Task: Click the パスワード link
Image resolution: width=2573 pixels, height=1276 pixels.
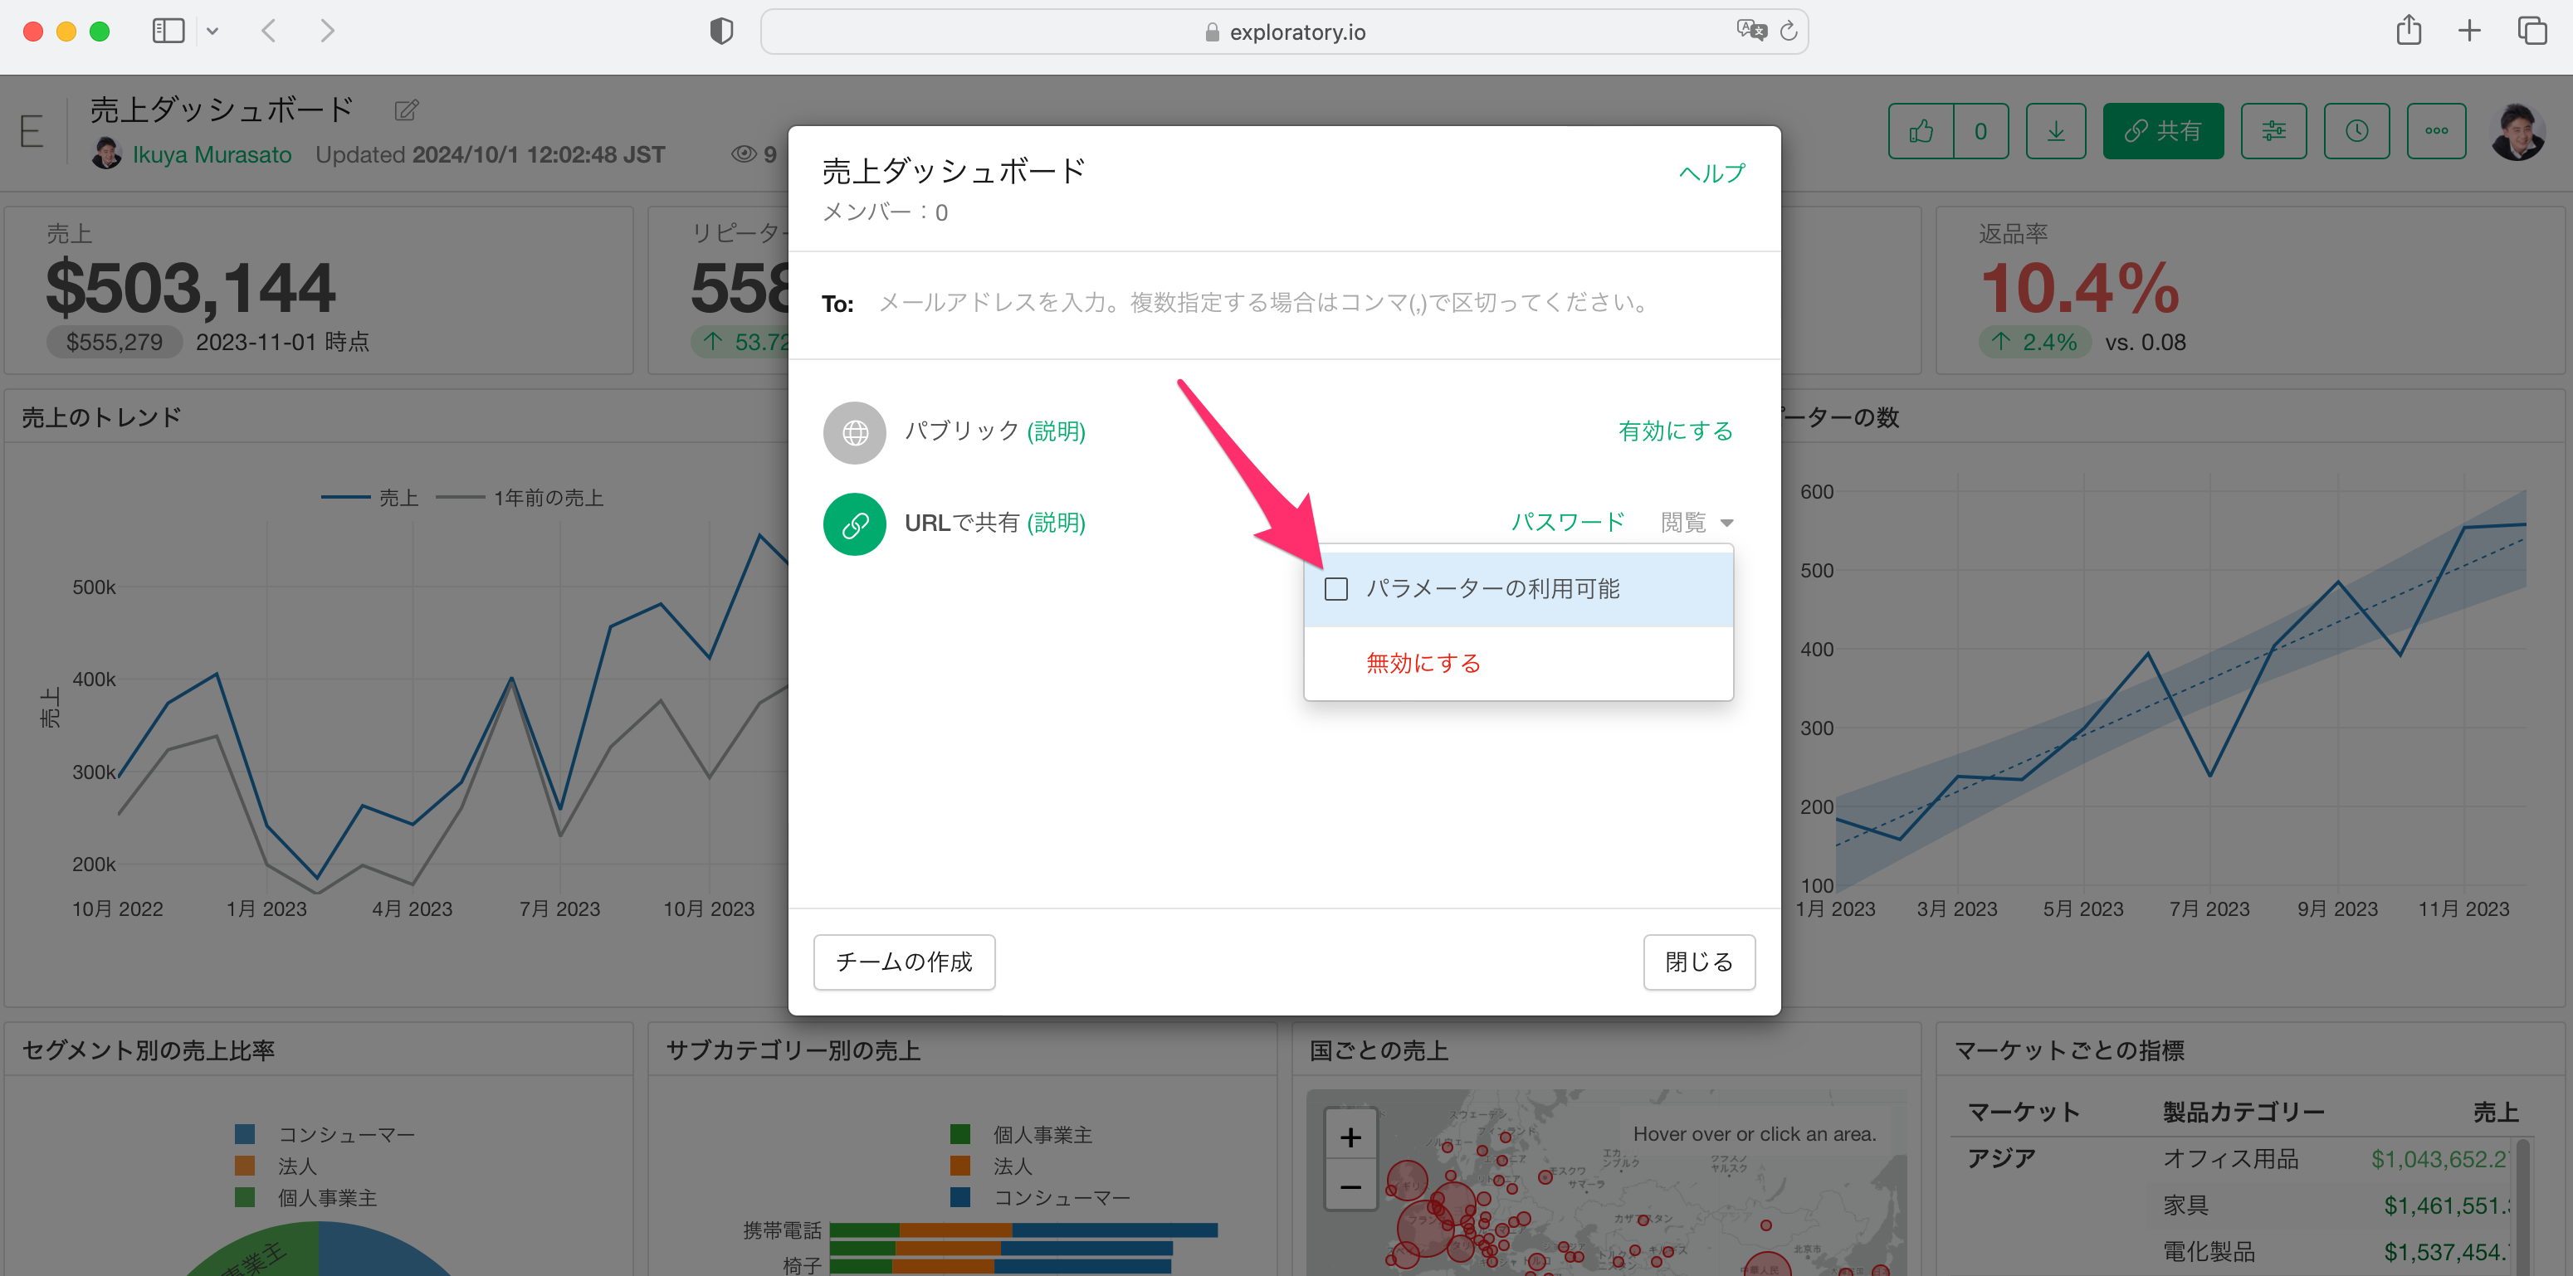Action: click(x=1567, y=522)
